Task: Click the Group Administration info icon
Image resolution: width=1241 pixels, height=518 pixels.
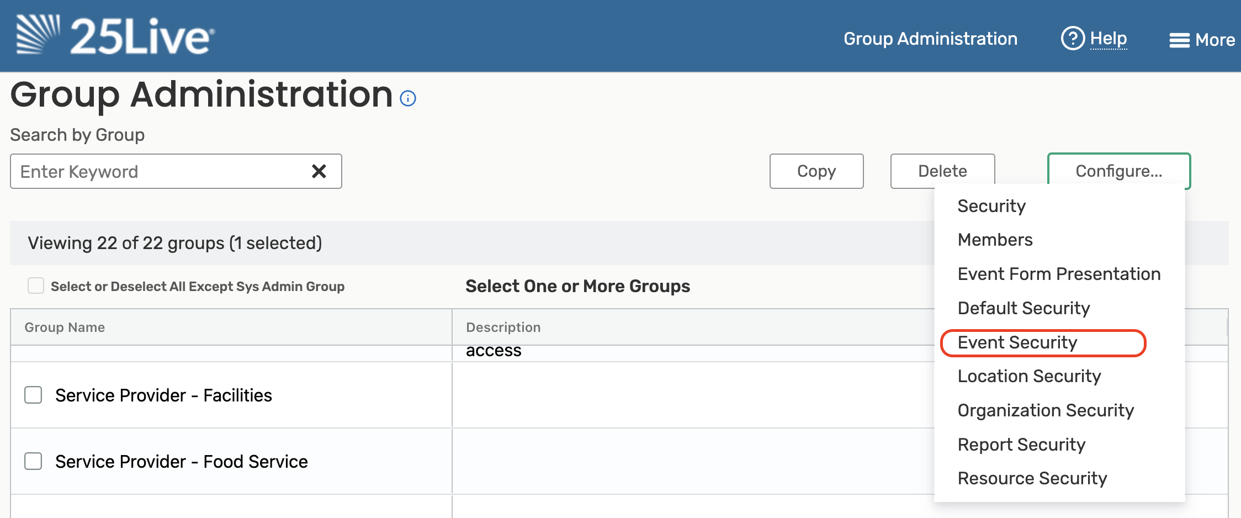Action: point(408,99)
